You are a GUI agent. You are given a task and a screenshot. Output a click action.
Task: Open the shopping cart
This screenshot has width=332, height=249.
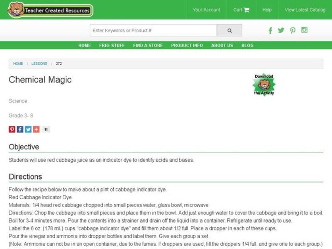click(241, 10)
